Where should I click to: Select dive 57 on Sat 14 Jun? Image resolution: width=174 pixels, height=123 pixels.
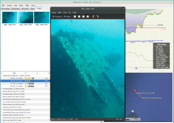[17, 83]
